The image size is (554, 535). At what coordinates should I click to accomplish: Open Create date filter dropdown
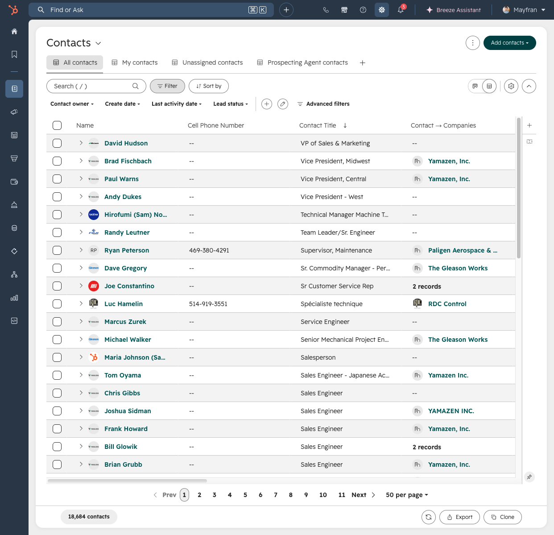123,104
